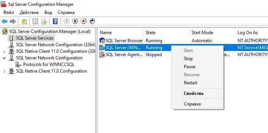Click the Export List toolbar icon
This screenshot has width=268, height=133.
44,21
